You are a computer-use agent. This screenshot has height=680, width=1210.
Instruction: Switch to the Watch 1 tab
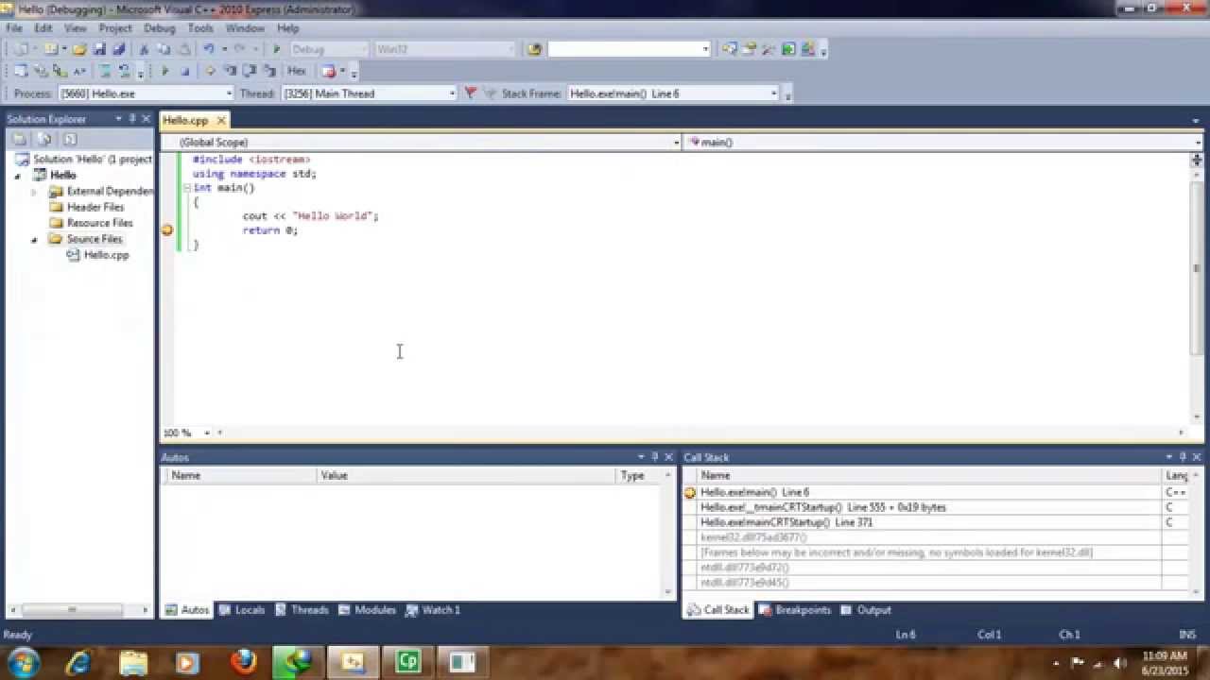[x=433, y=610]
